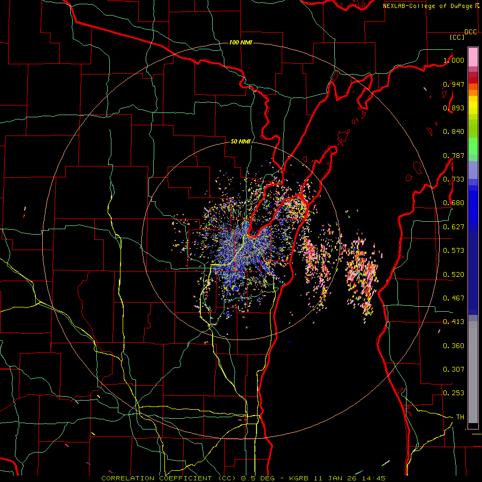Click the 0.253 scale value
This screenshot has height=482, width=482.
pos(454,393)
